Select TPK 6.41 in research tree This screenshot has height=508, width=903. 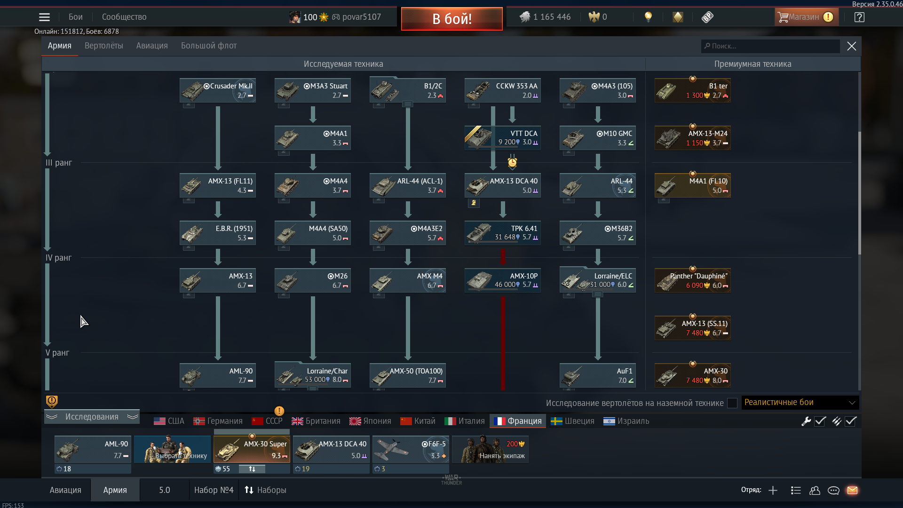tap(502, 233)
